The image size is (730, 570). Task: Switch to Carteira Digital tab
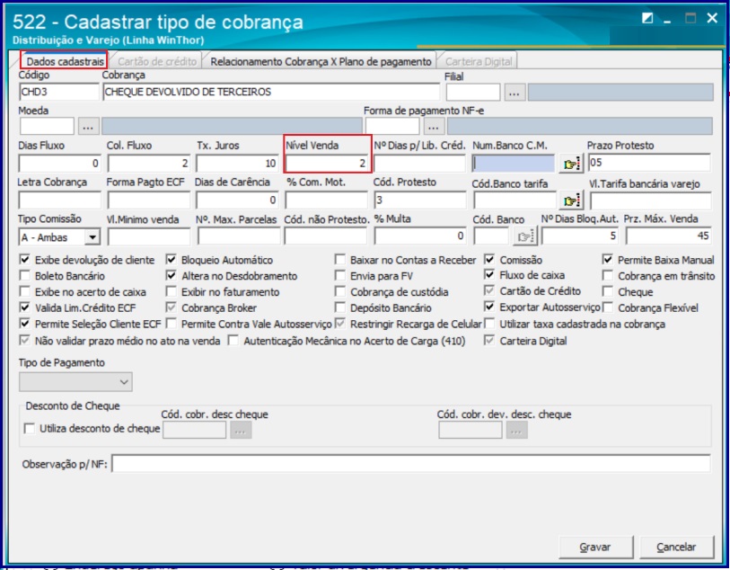pos(478,61)
